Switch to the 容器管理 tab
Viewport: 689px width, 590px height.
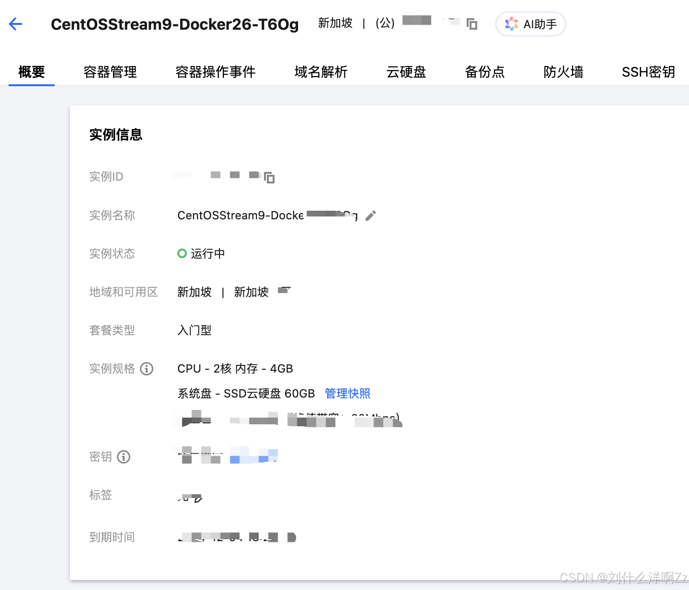110,72
